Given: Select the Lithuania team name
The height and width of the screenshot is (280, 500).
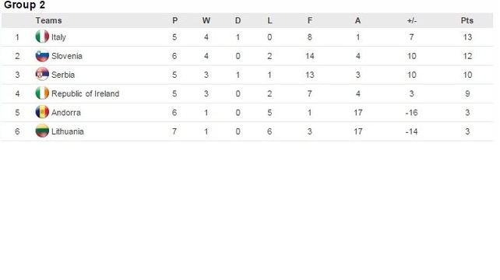Looking at the screenshot, I should pos(68,131).
